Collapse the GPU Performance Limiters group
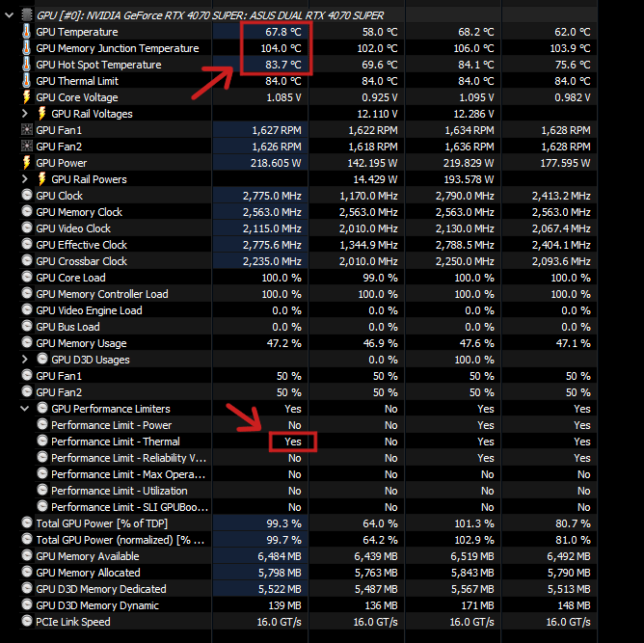This screenshot has height=643, width=644. [25, 409]
